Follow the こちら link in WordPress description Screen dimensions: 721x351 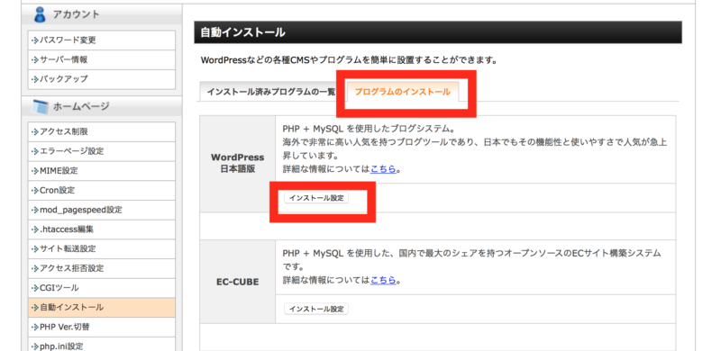tap(383, 169)
